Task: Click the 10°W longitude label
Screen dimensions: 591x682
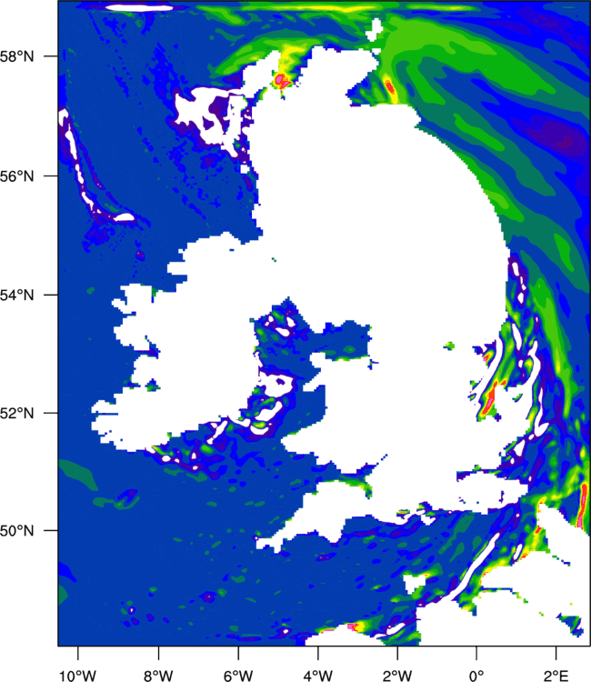Action: [x=77, y=676]
